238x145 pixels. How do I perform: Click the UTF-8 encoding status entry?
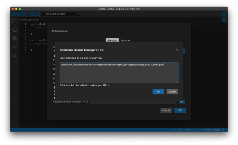point(187,130)
